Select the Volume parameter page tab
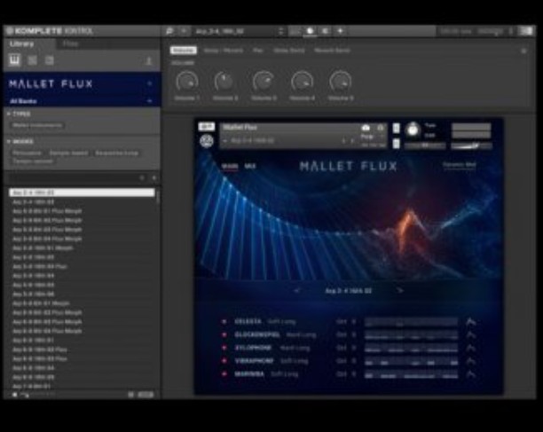543x432 pixels. (184, 51)
